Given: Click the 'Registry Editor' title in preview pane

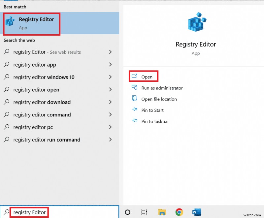Looking at the screenshot, I should point(196,45).
